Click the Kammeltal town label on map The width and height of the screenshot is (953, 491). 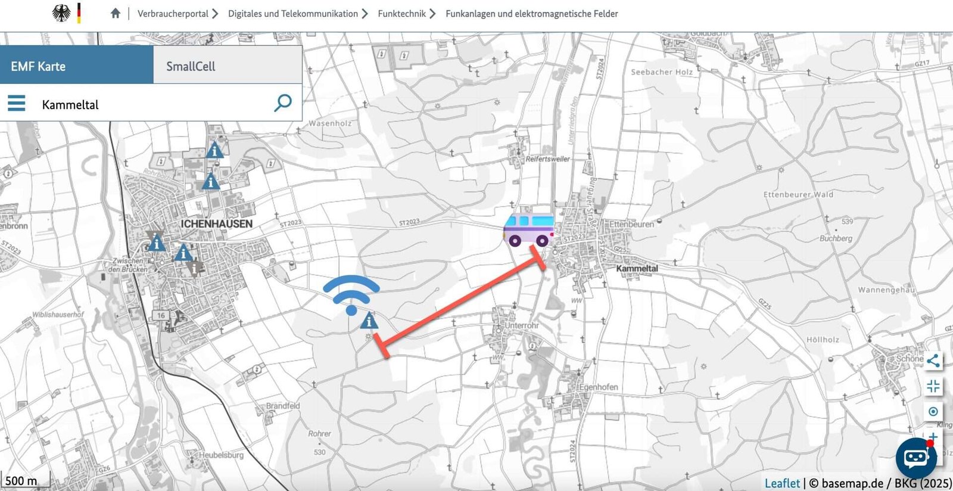click(x=637, y=268)
